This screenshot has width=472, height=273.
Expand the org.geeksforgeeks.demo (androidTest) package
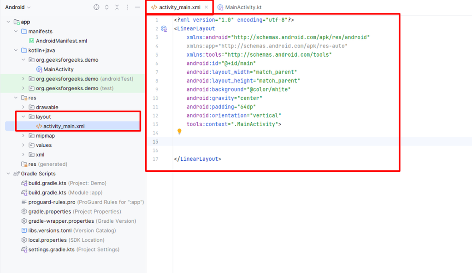(24, 79)
